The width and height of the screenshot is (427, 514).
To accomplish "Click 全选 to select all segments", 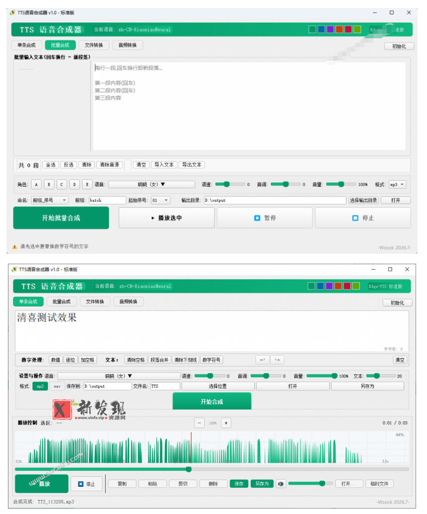I will tap(51, 164).
